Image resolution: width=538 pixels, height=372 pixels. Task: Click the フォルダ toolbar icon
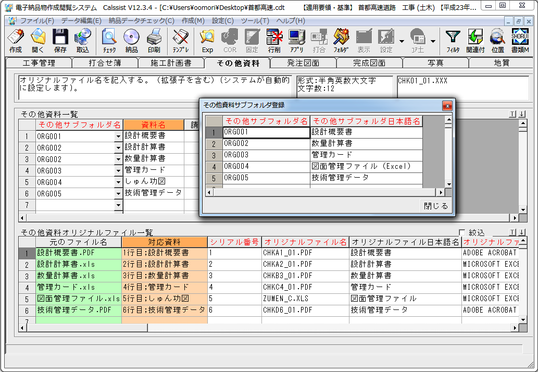pos(341,41)
